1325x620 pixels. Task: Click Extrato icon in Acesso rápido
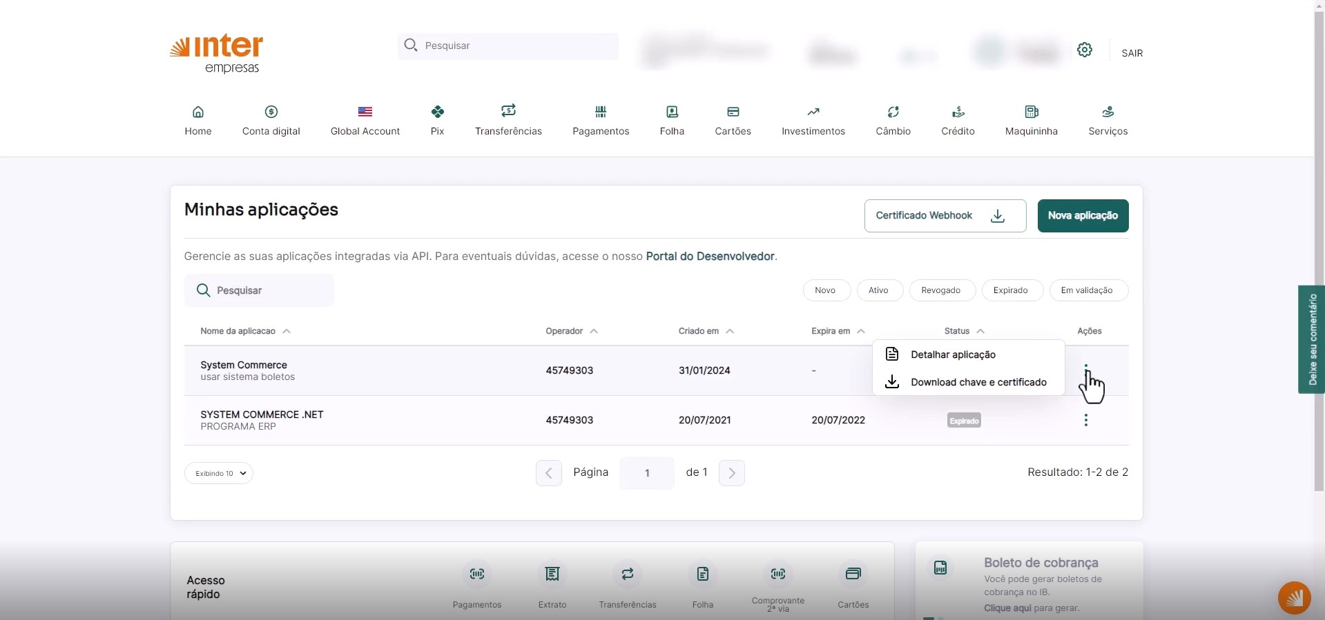click(x=552, y=574)
